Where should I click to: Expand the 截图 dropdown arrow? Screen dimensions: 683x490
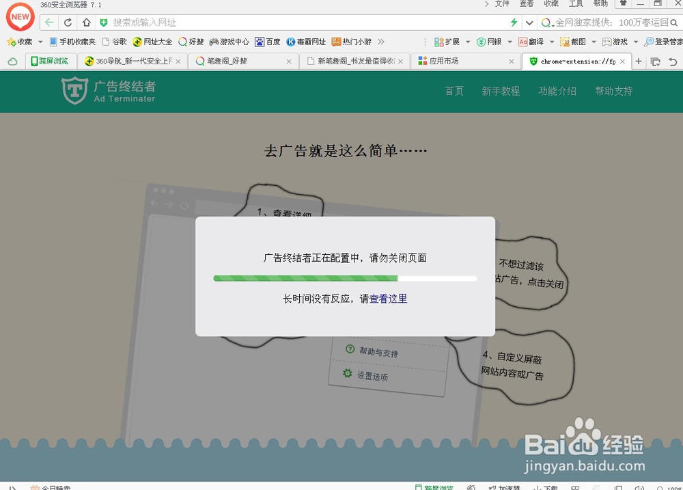[x=594, y=42]
